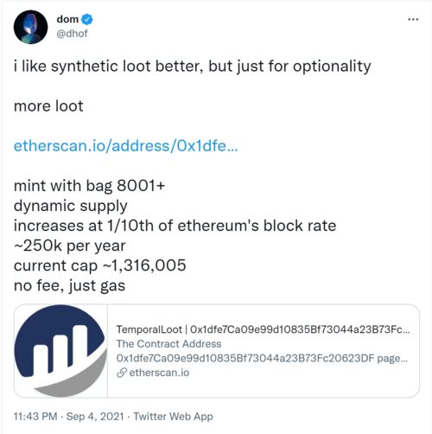Screen dimensions: 432x434
Task: Open the @dhof handle
Action: [72, 34]
